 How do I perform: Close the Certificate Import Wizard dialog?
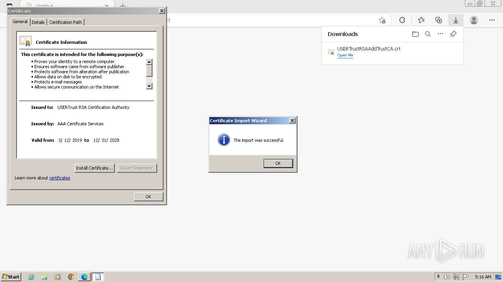point(292,121)
